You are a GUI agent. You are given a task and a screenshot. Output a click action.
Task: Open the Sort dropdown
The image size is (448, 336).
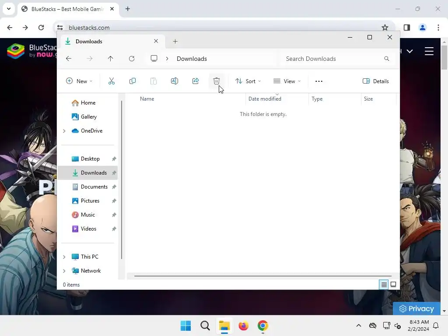click(x=248, y=81)
